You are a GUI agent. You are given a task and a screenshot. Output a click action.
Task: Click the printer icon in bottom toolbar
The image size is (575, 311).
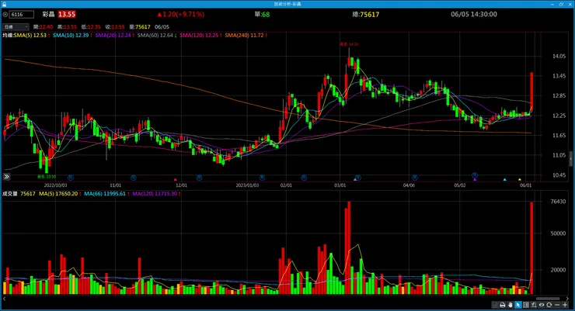point(503,305)
